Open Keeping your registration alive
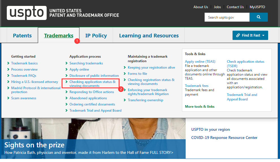The width and height of the screenshot is (280, 162). [x=151, y=67]
